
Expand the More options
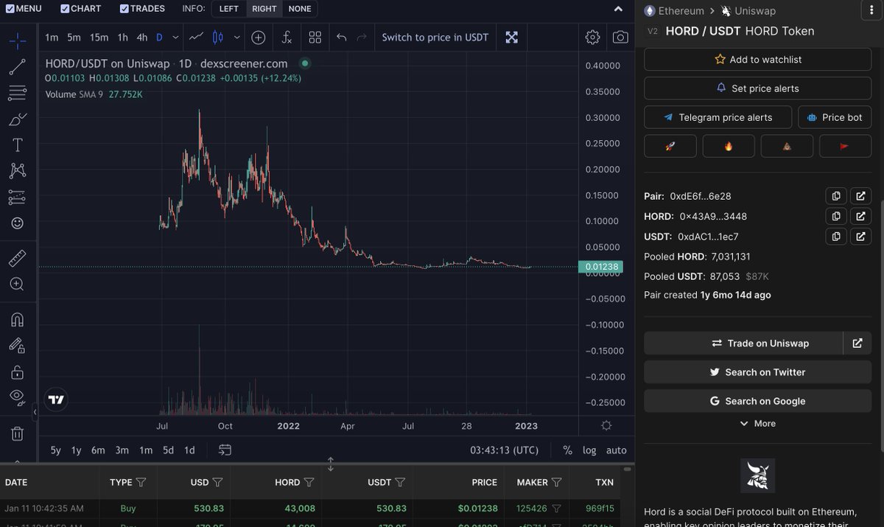pyautogui.click(x=757, y=424)
